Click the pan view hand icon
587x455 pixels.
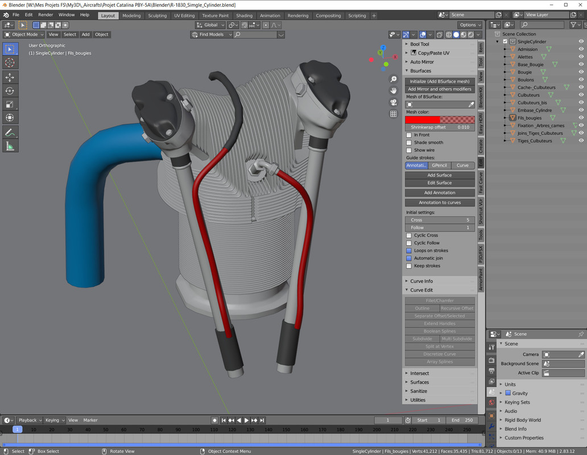pos(394,90)
